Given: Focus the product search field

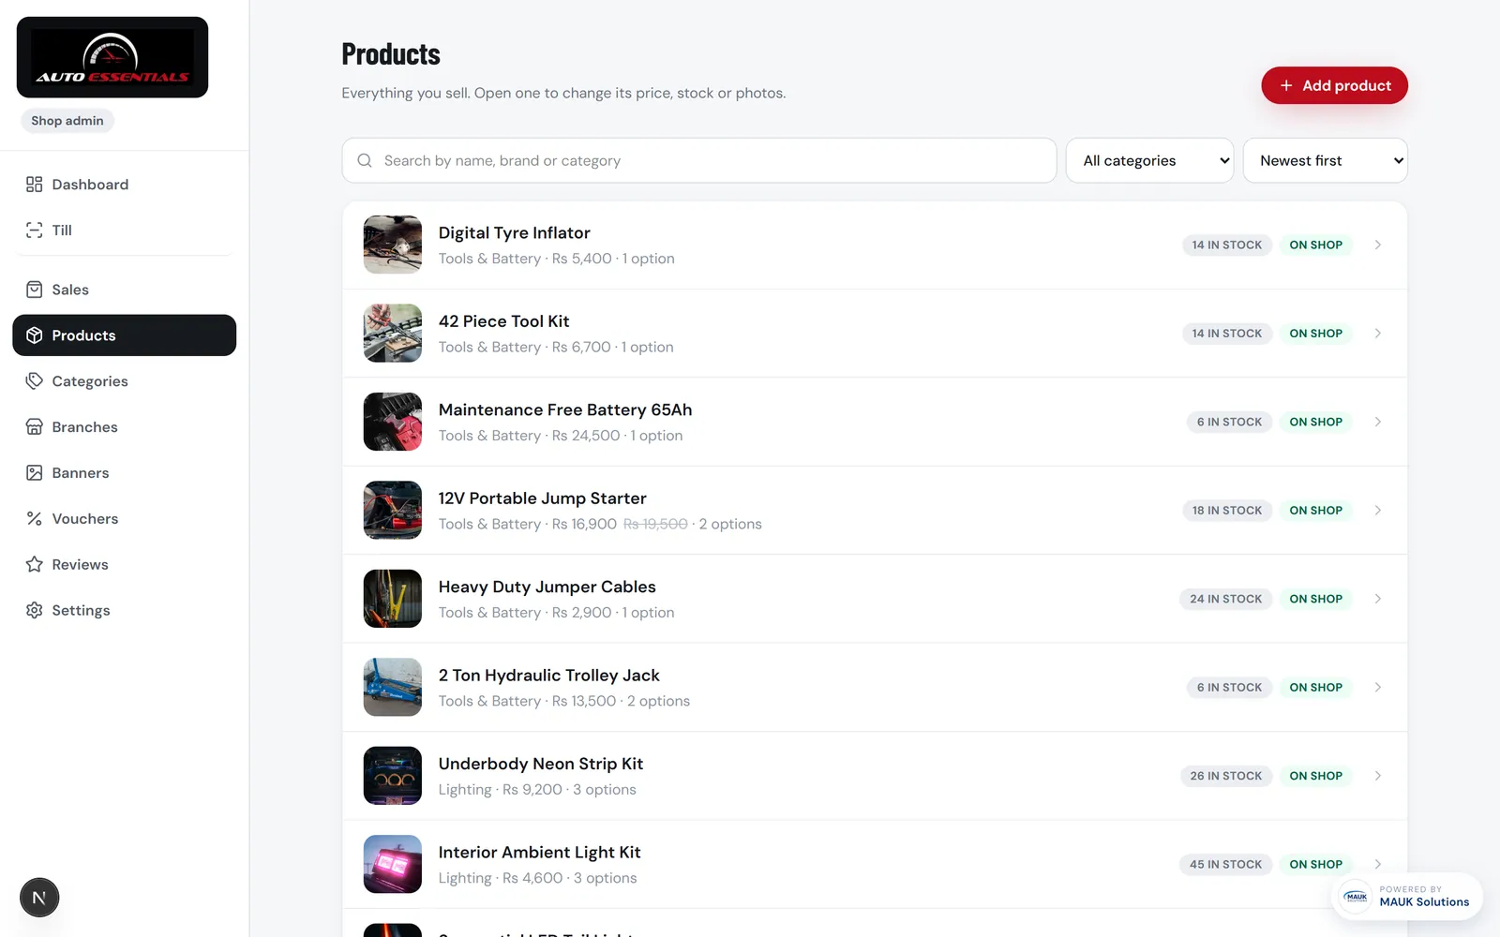Looking at the screenshot, I should pos(699,160).
